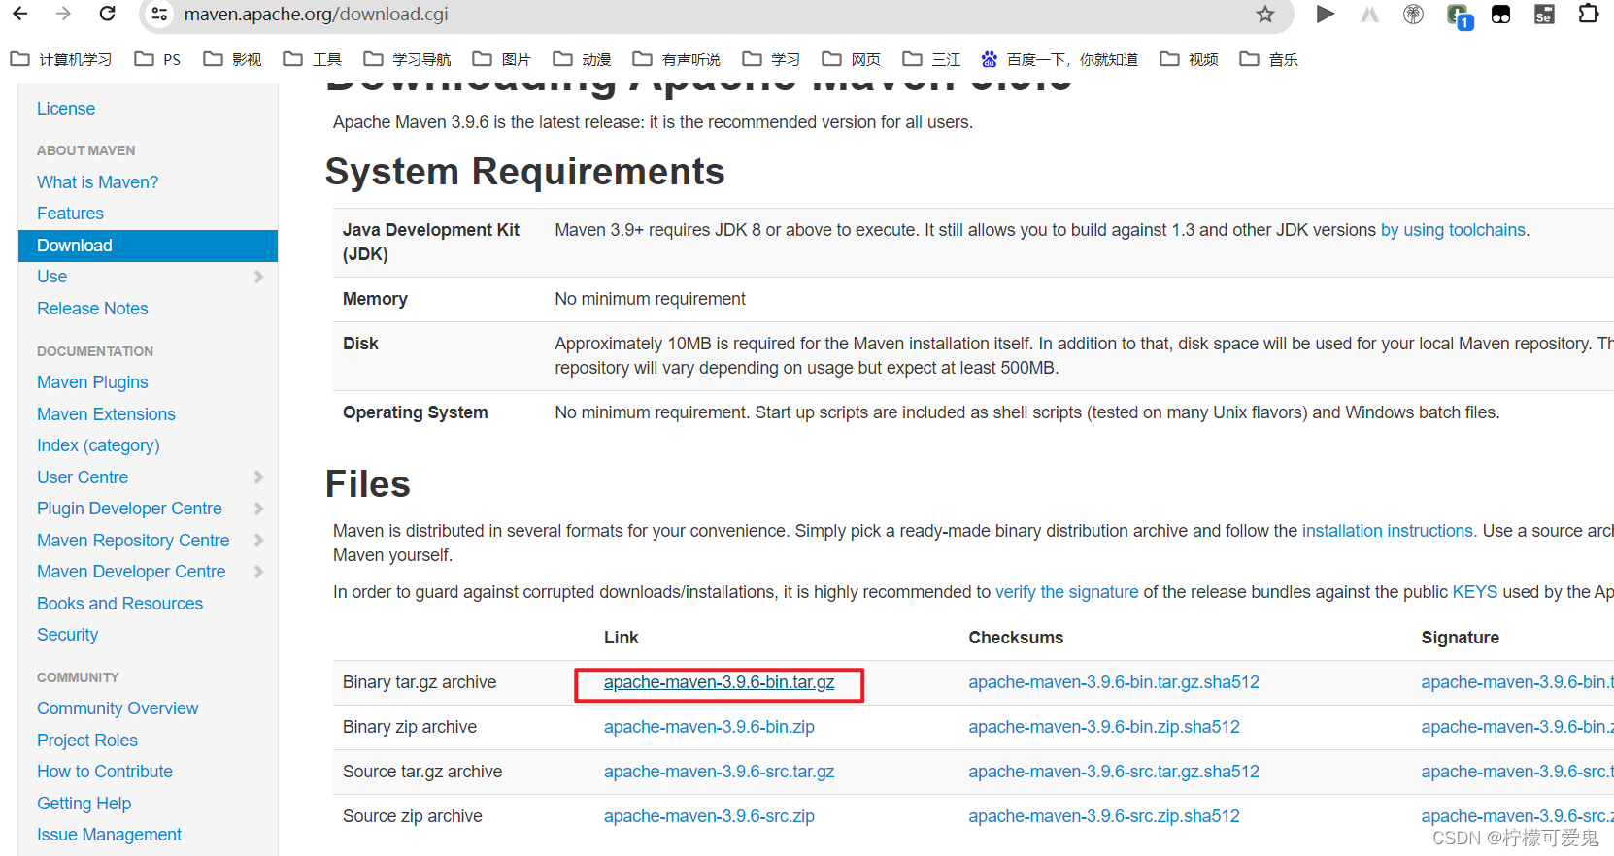Viewport: 1614px width, 856px height.
Task: Click the grey triangle extension icon
Action: pyautogui.click(x=1369, y=15)
